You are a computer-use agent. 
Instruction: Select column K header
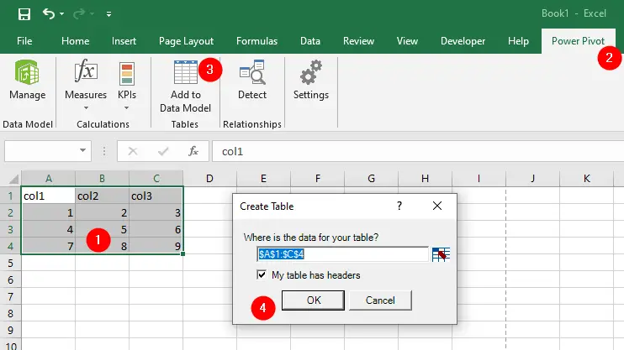(x=587, y=179)
